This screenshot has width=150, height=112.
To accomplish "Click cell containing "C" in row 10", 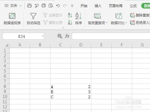I will (x=60, y=97).
